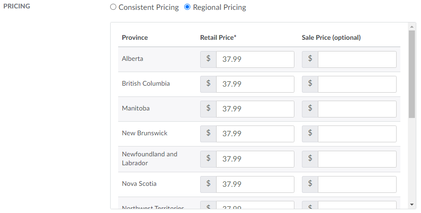
Task: Click the dollar sign icon beside Manitoba sale price
Action: pyautogui.click(x=310, y=109)
